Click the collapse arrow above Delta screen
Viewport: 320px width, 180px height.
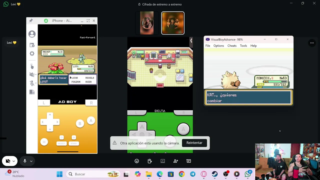tap(191, 40)
